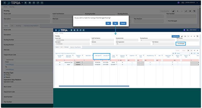Click the share/export icon in front window header
This screenshot has width=202, height=108.
point(81,30)
